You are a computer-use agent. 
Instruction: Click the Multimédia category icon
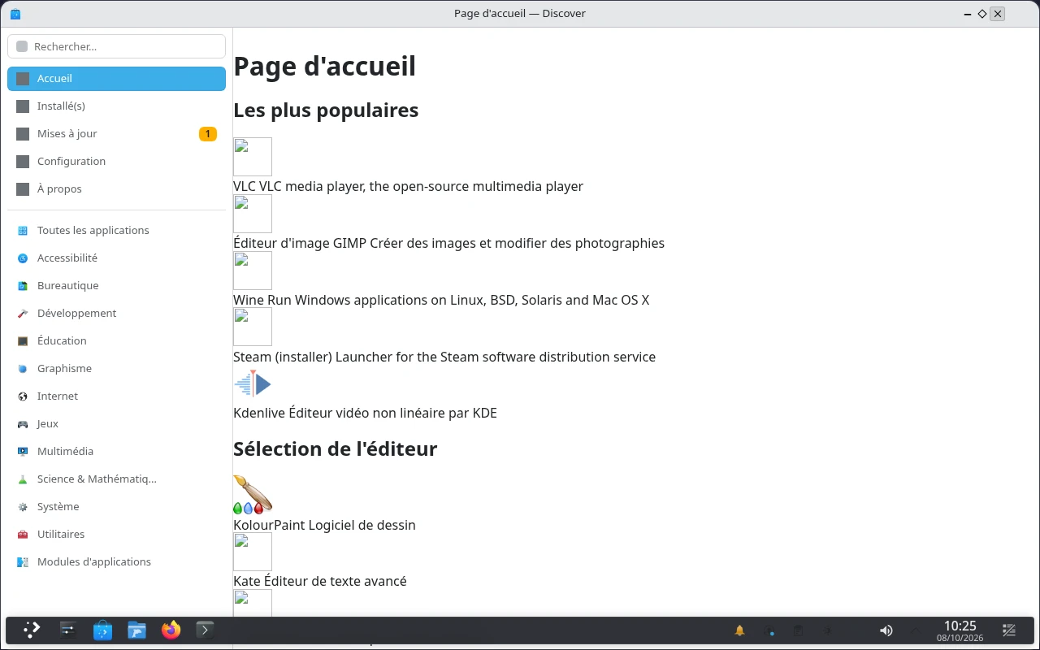23,452
